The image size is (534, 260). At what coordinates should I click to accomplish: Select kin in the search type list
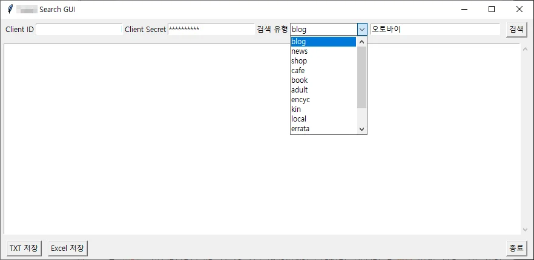click(x=323, y=109)
